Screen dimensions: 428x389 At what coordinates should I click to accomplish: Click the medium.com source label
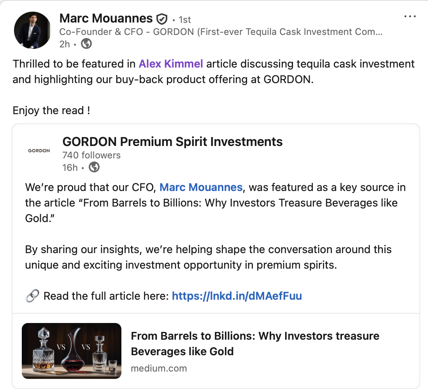159,368
